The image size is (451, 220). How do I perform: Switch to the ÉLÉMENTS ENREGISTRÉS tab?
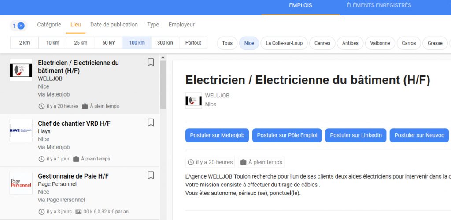pos(379,5)
